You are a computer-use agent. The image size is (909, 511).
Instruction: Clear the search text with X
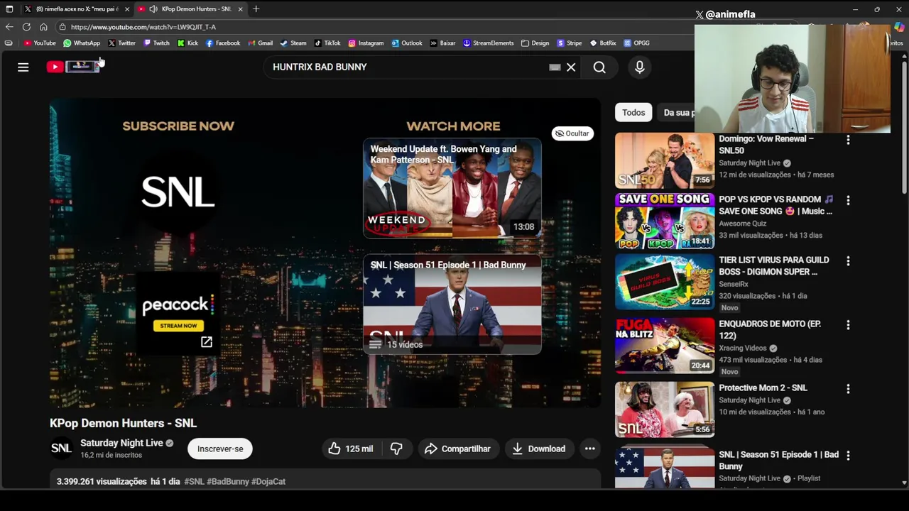(571, 67)
